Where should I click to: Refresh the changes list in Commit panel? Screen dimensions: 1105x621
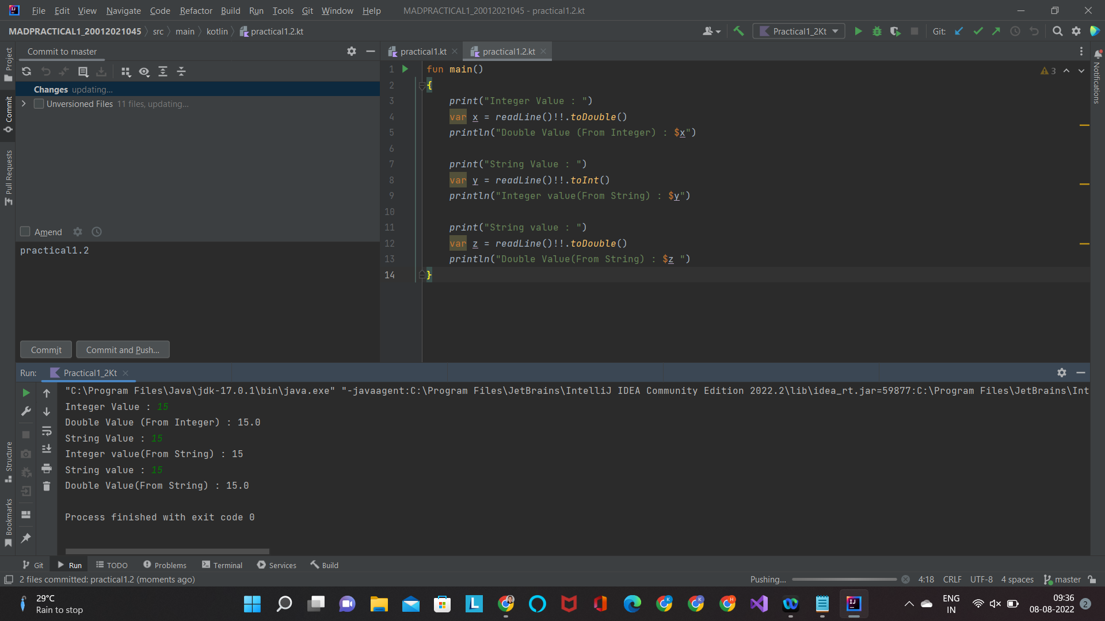tap(26, 72)
